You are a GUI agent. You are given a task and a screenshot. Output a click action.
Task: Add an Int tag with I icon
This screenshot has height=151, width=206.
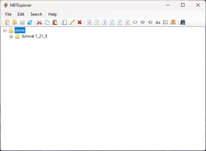[104, 22]
